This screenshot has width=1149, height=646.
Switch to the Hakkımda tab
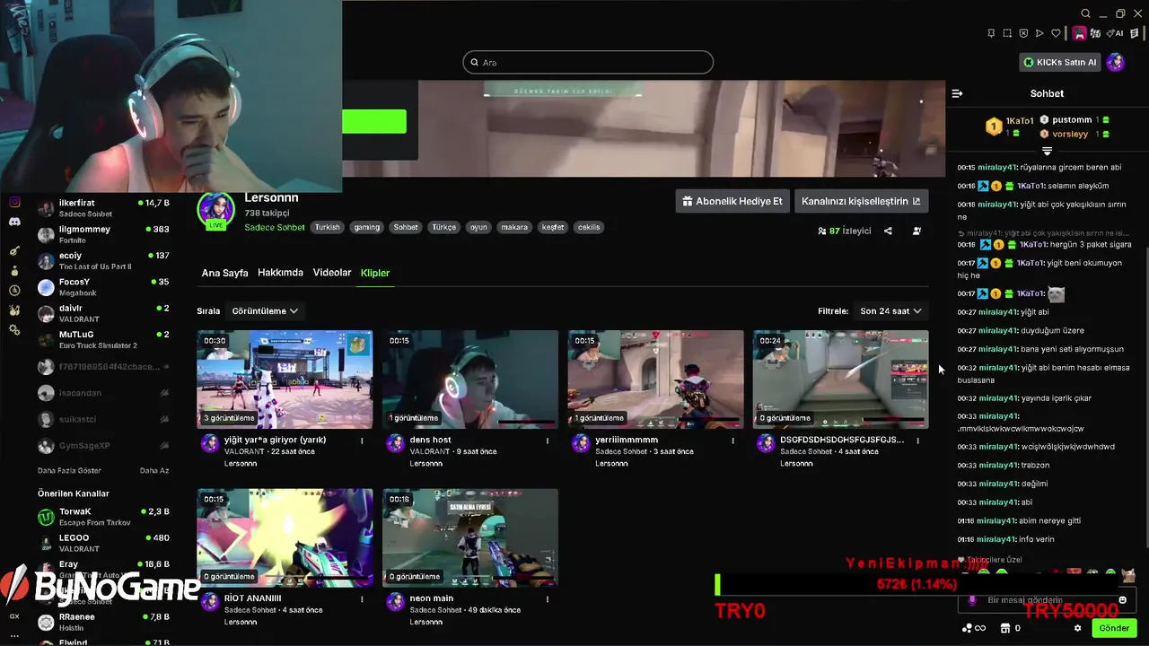pyautogui.click(x=280, y=273)
